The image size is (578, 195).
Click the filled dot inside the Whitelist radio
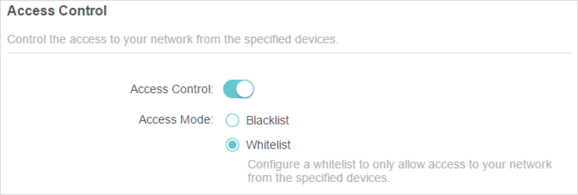[x=233, y=145]
